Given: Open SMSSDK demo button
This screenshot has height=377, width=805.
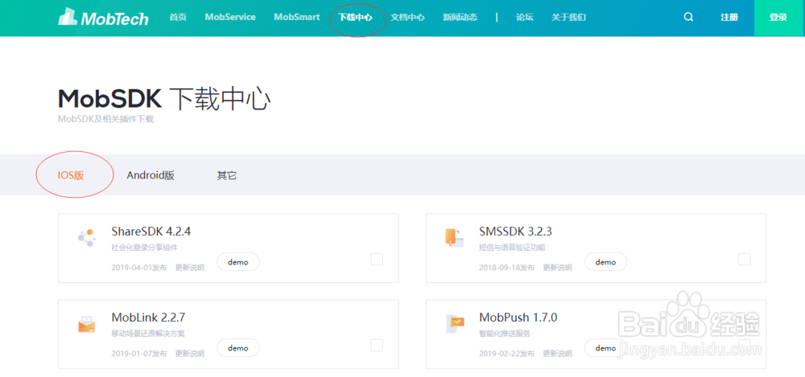Looking at the screenshot, I should [x=606, y=262].
